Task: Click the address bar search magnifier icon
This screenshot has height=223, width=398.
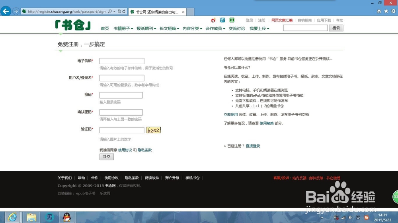Action: point(110,12)
